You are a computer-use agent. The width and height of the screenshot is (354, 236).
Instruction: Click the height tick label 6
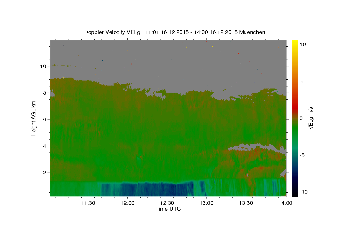coord(45,119)
